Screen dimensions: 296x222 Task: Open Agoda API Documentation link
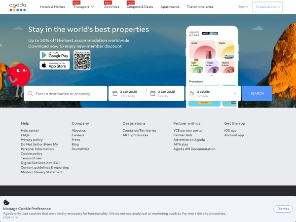point(194,149)
